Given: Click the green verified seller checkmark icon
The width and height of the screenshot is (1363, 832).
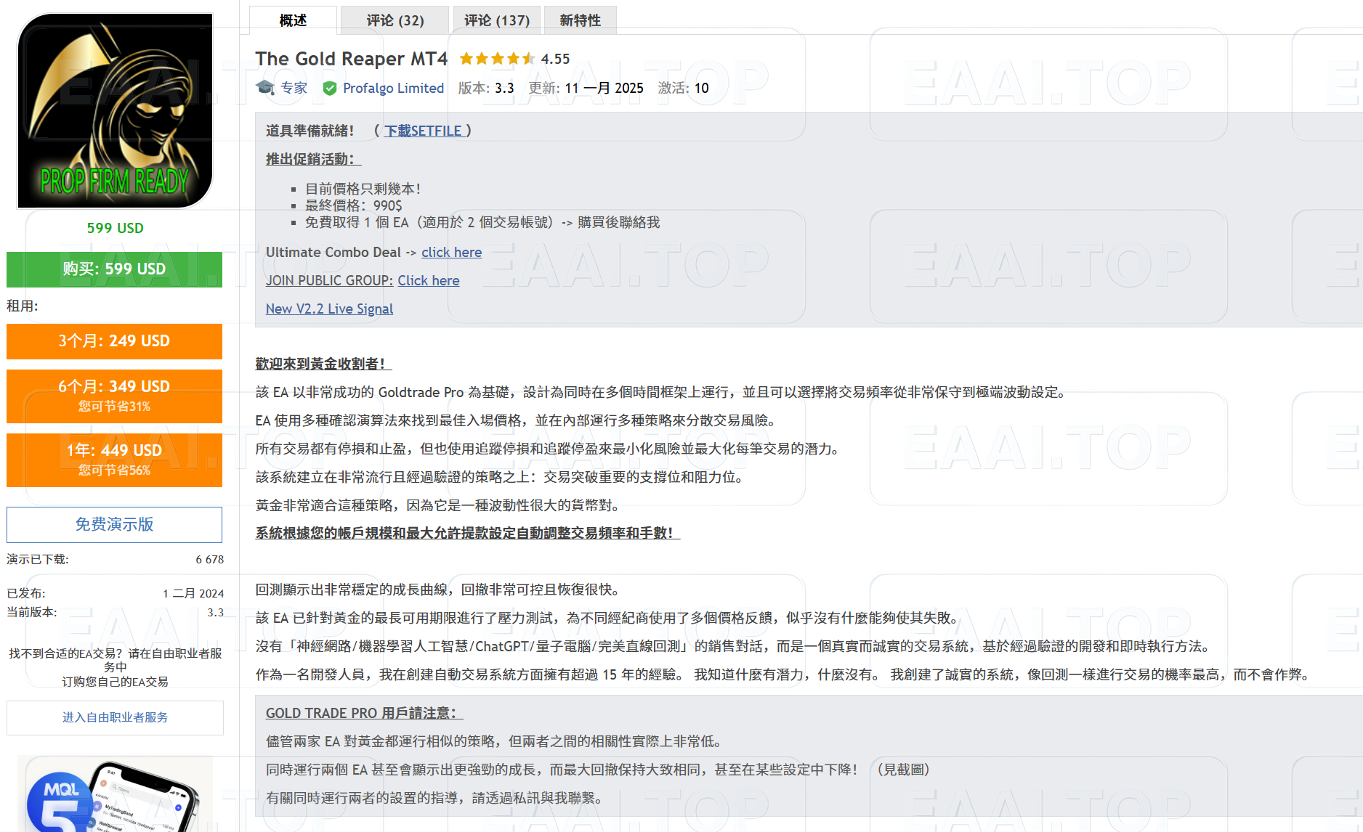Looking at the screenshot, I should tap(331, 88).
